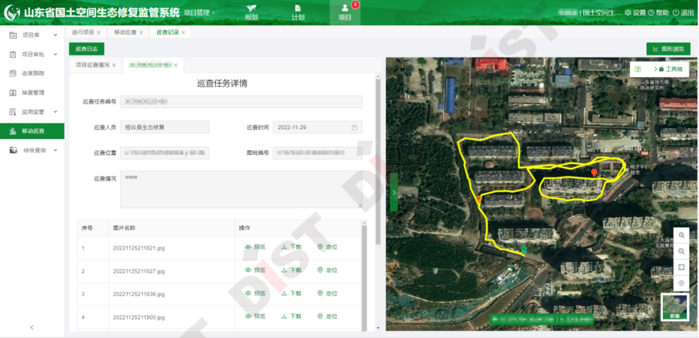This screenshot has width=699, height=338.
Task: Click the 图片名称 column header
Action: (124, 228)
